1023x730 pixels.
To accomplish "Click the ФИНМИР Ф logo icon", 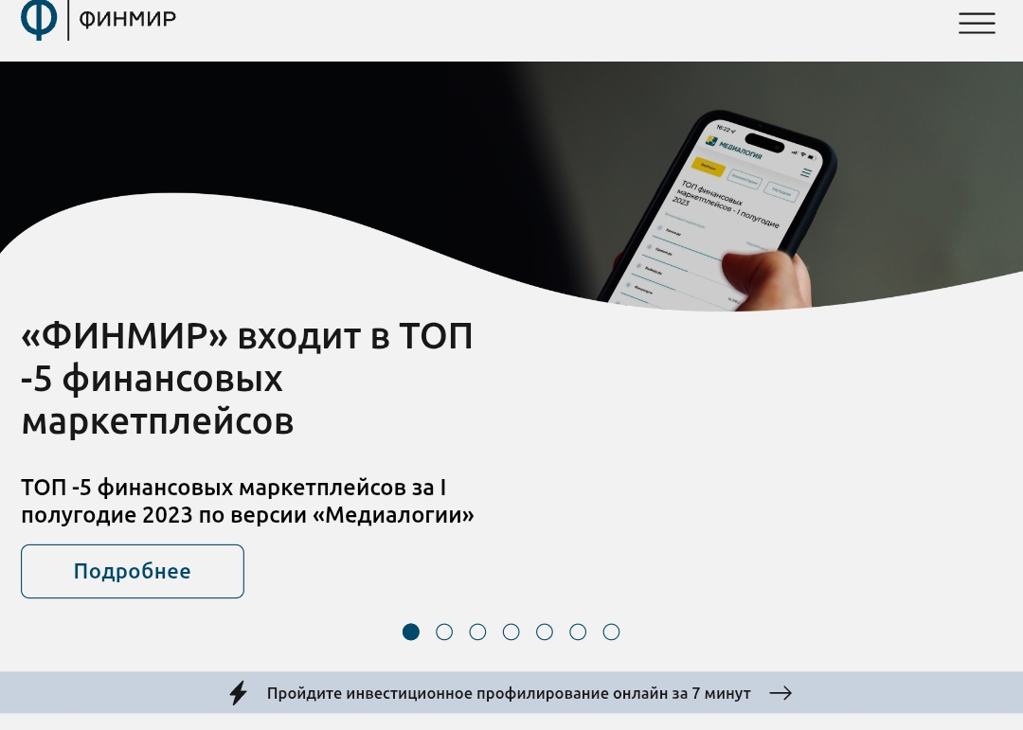I will point(39,20).
